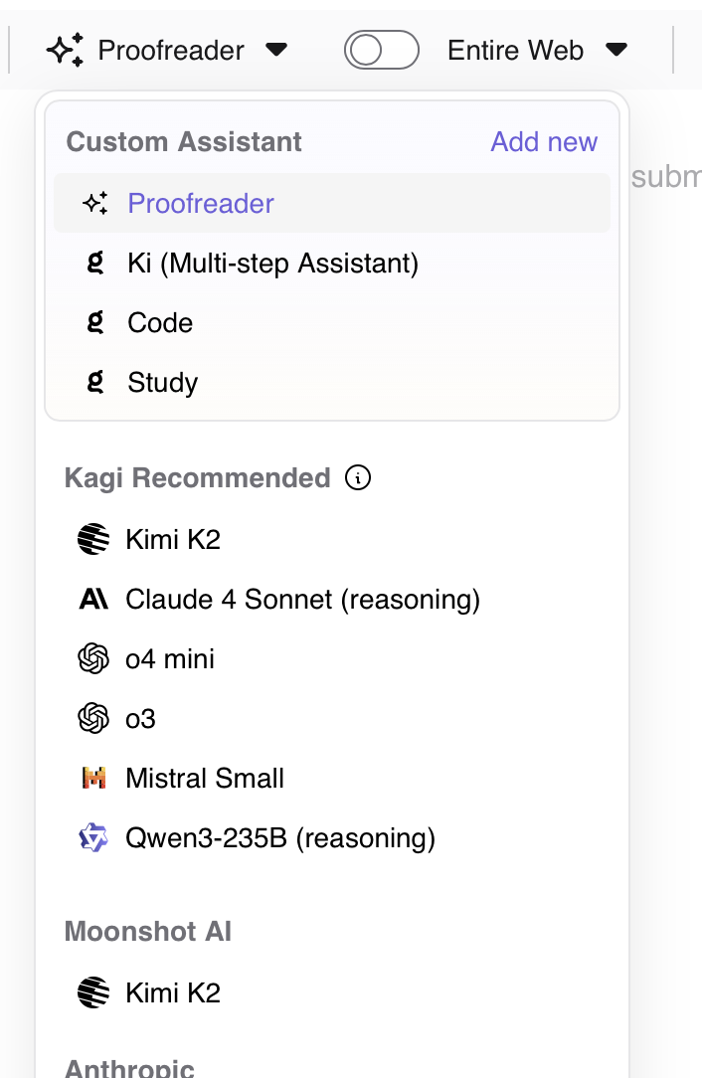Click the Anthropic logo next to Claude 4 Sonnet
Image resolution: width=702 pixels, height=1078 pixels.
tap(92, 599)
